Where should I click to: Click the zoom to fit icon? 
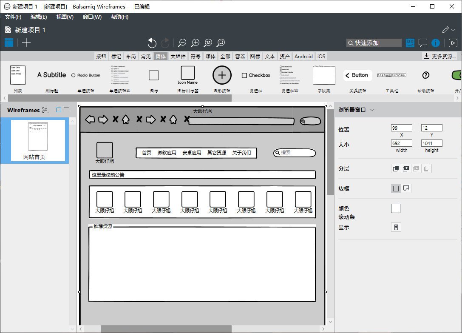221,43
